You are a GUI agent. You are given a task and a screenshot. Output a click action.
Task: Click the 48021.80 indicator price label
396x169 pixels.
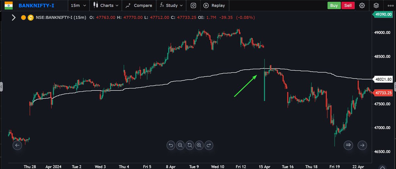383,79
